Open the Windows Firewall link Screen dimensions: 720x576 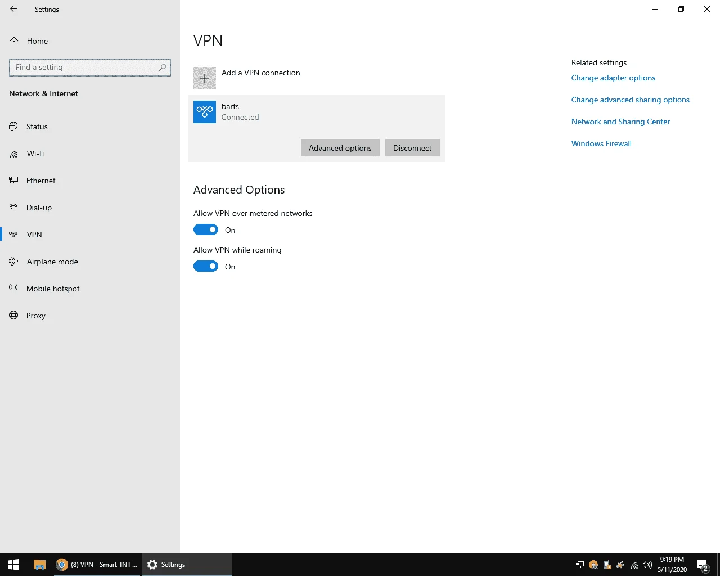[x=601, y=143]
